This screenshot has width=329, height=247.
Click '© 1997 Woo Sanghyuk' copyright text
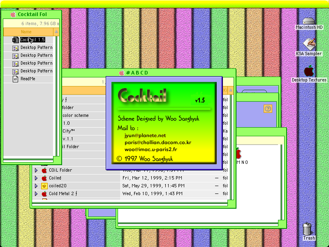[x=145, y=158]
